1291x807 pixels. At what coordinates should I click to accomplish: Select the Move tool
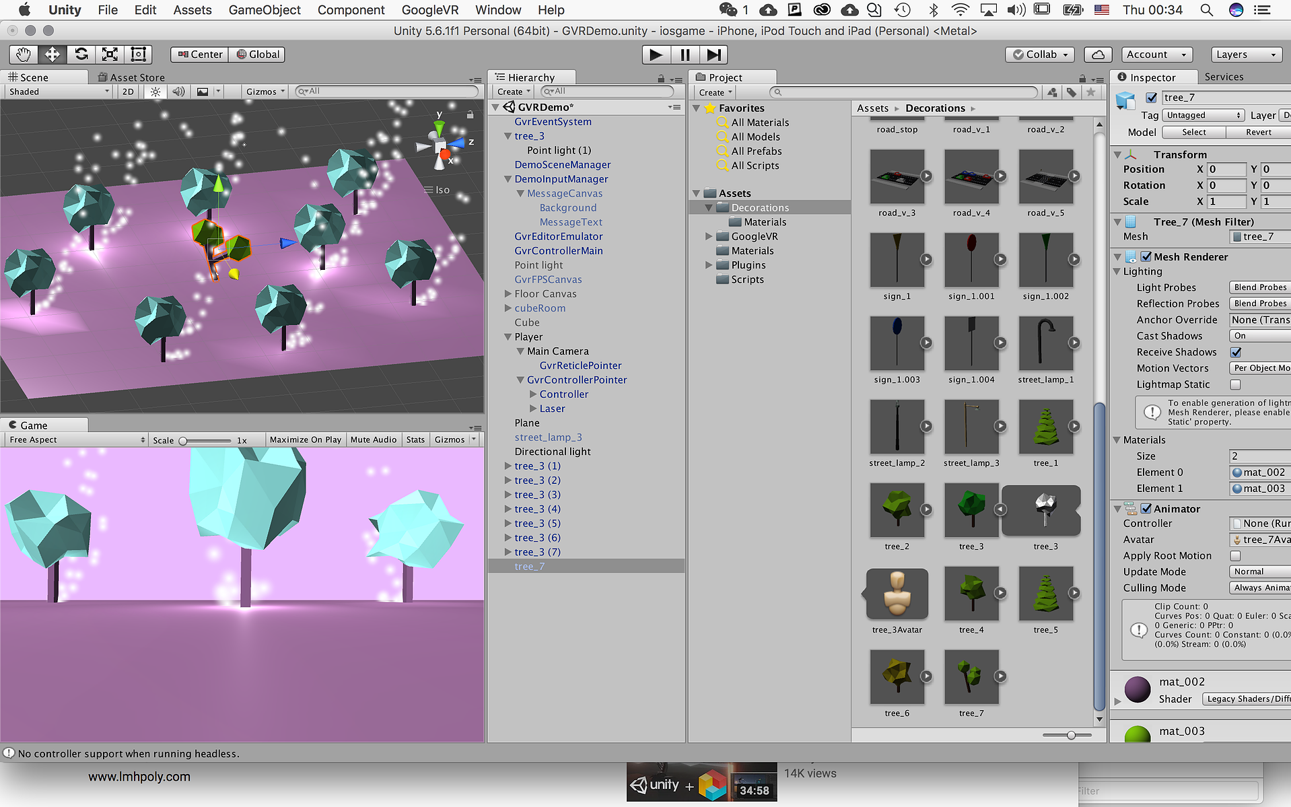click(53, 55)
